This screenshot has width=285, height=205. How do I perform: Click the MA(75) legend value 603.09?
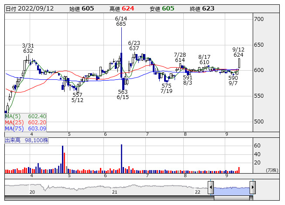37,129
